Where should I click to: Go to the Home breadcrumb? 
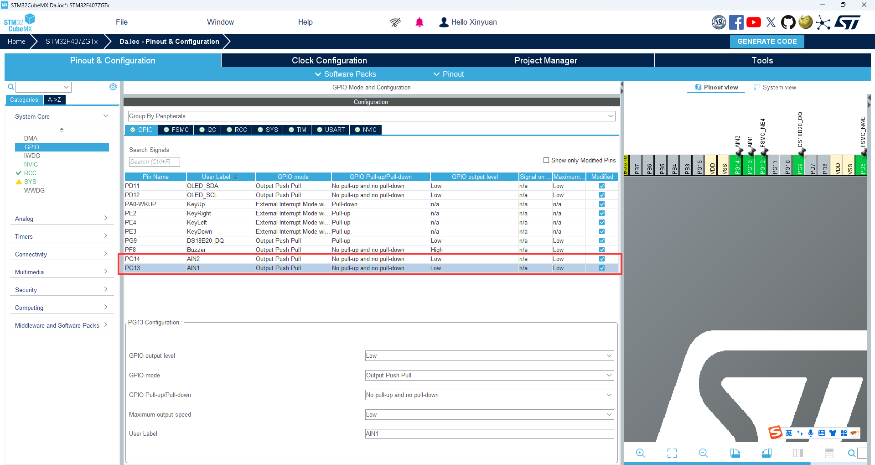coord(16,42)
